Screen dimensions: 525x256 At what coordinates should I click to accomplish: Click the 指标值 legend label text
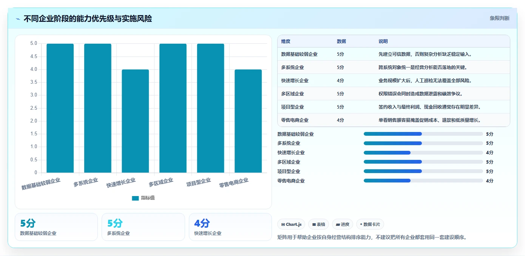148,198
